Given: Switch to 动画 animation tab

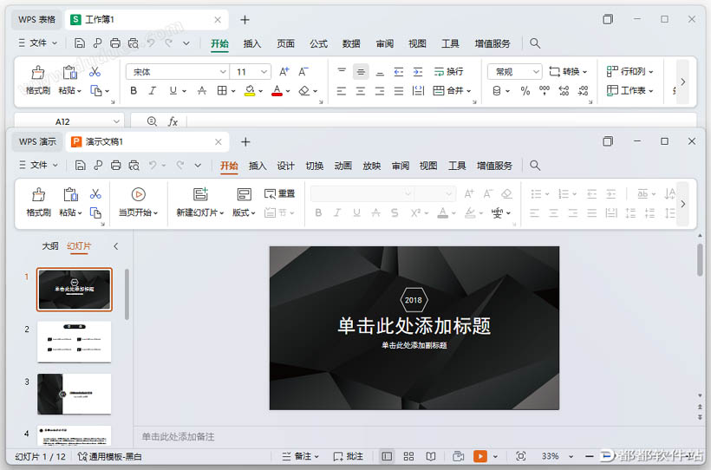Looking at the screenshot, I should point(342,166).
